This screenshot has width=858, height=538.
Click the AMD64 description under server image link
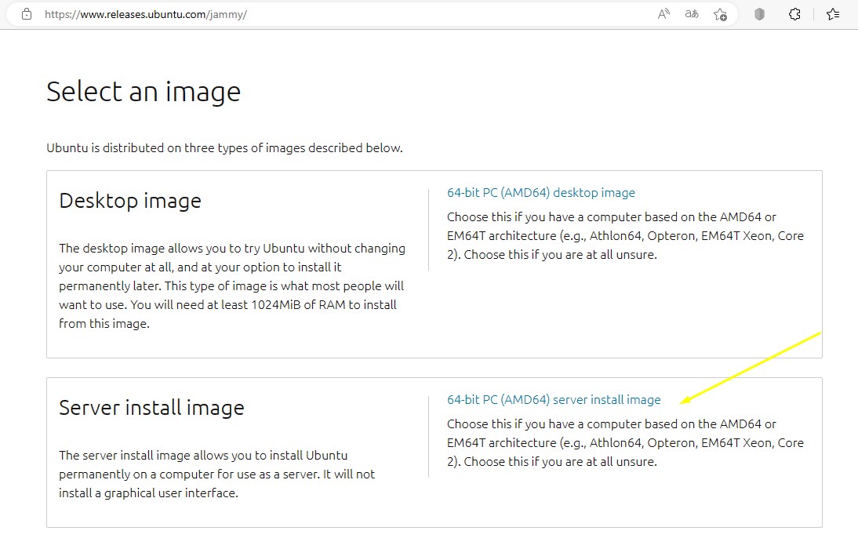[x=625, y=442]
